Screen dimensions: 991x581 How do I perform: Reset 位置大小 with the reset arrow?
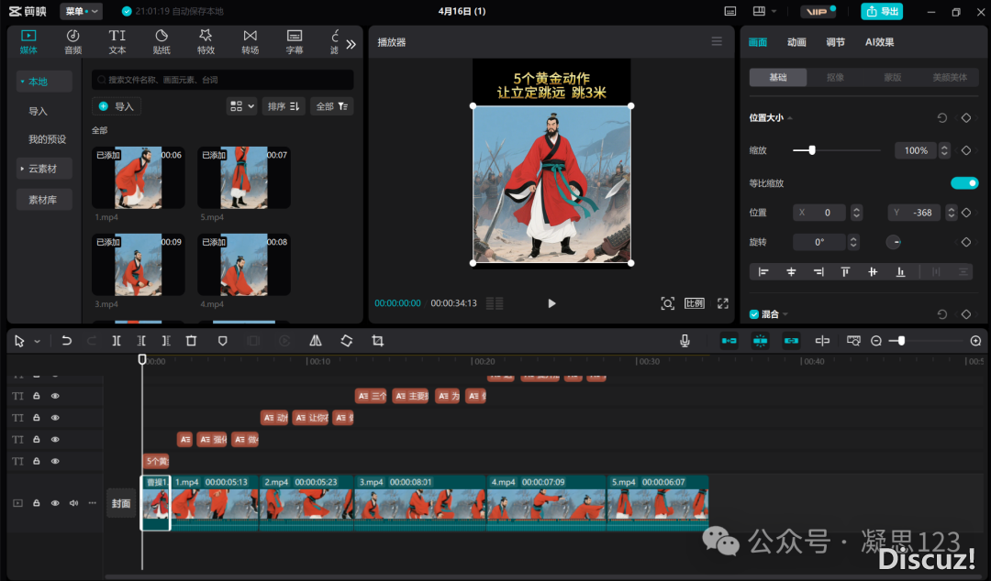tap(941, 118)
